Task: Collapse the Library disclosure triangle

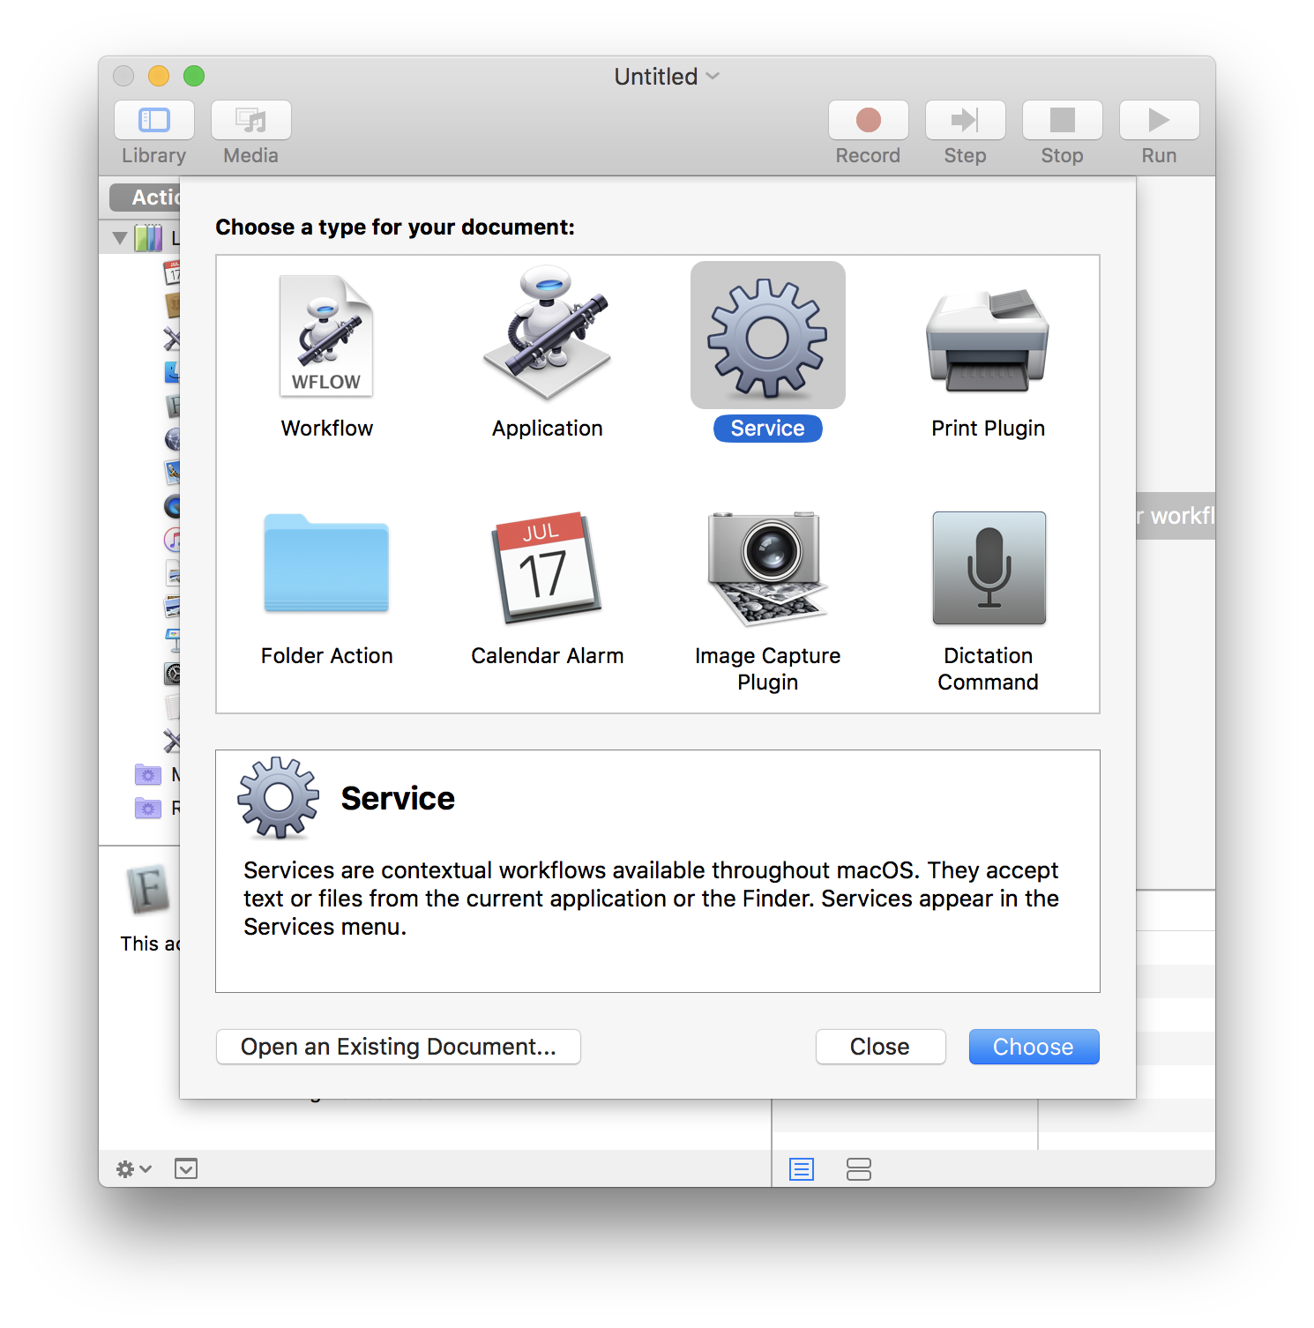Action: tap(120, 238)
